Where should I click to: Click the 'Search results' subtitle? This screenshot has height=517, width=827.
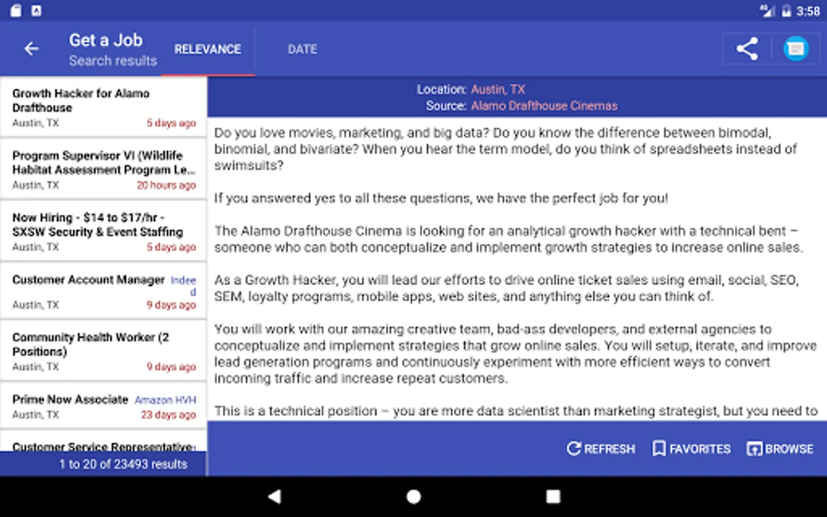113,61
